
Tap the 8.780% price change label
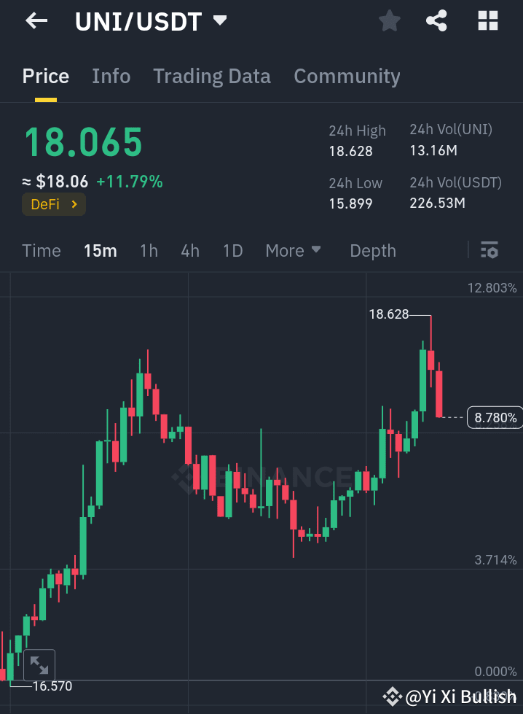494,417
